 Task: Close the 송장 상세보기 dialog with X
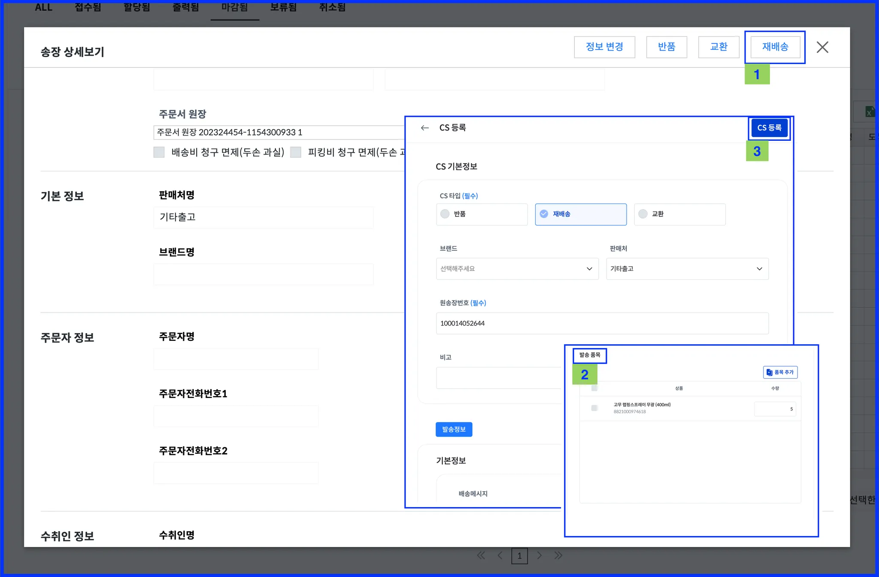[822, 47]
